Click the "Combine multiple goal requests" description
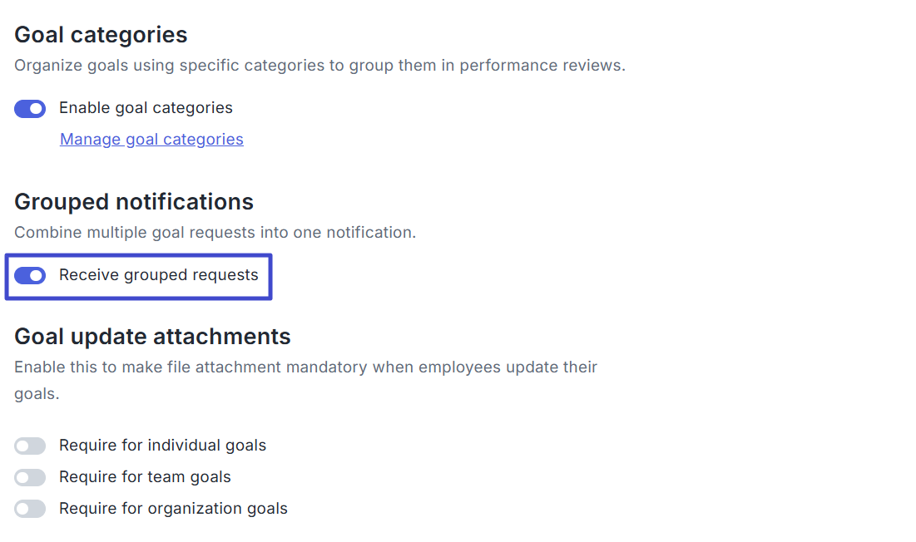The height and width of the screenshot is (542, 916). tap(215, 233)
